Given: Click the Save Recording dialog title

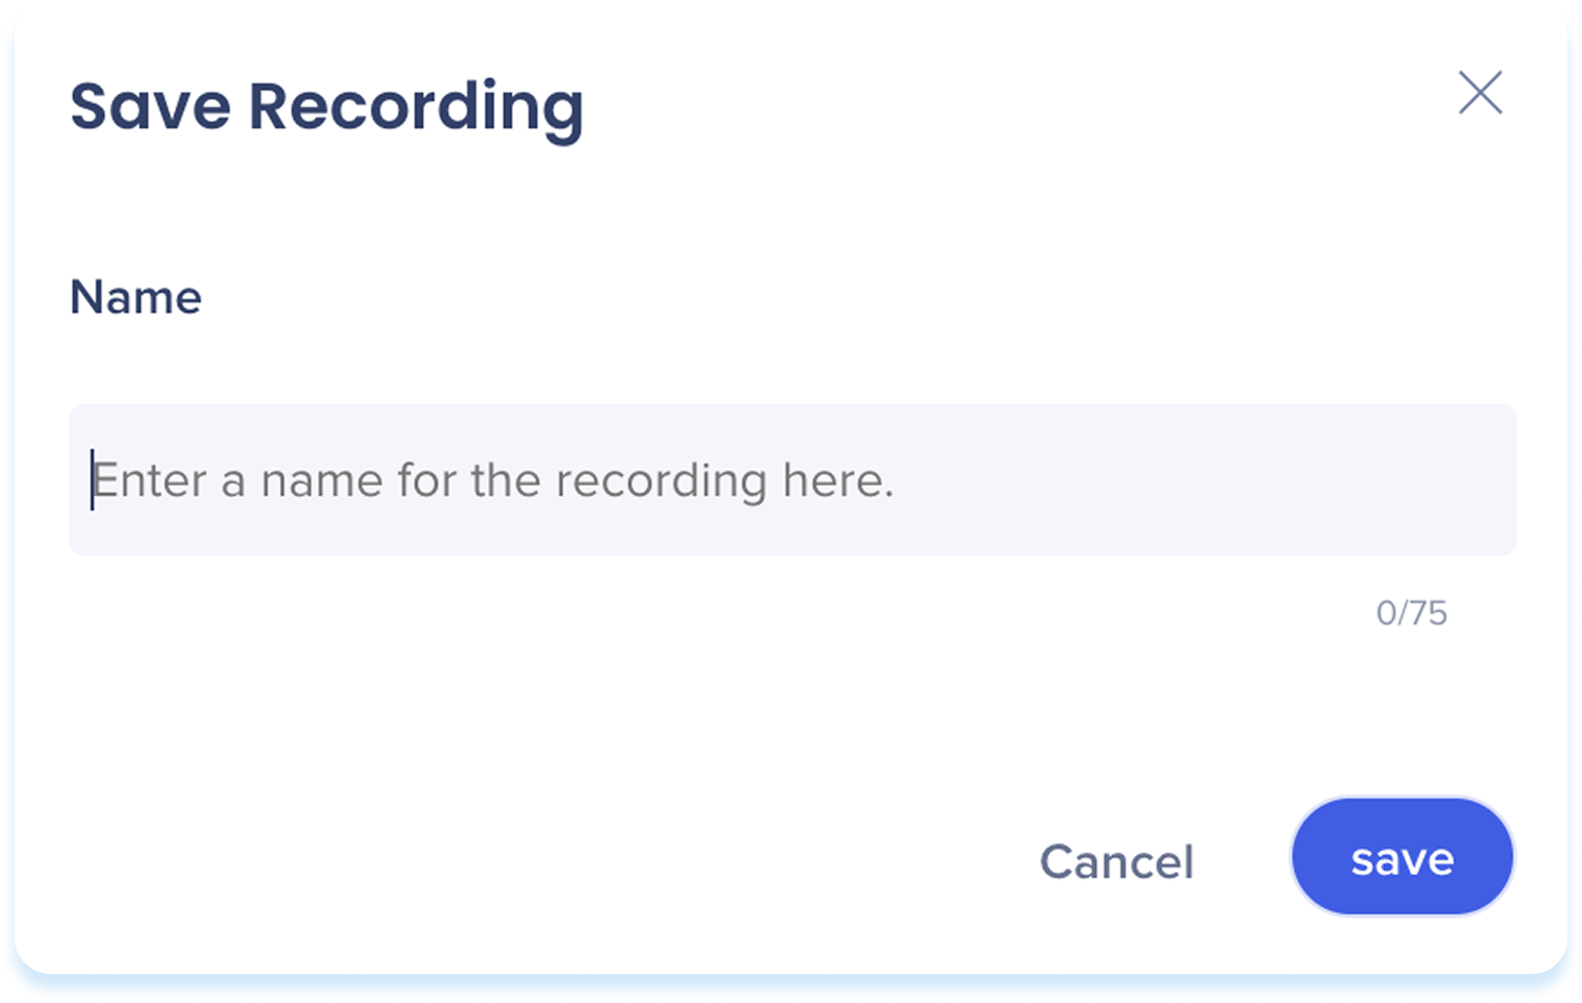Looking at the screenshot, I should (327, 107).
